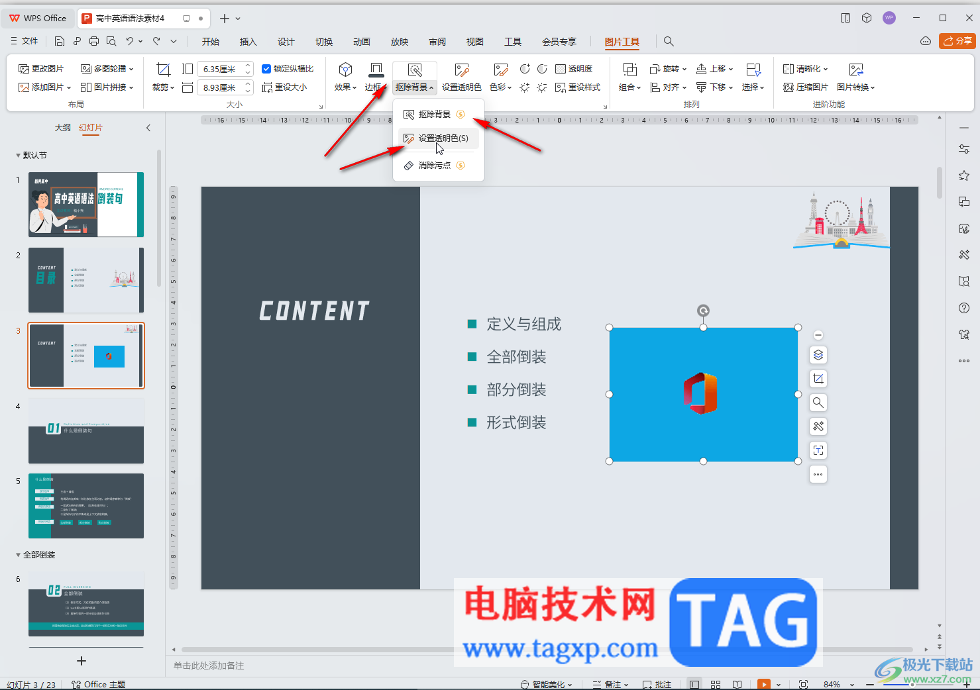This screenshot has width=980, height=690.
Task: Open the 文件 file menu
Action: (x=25, y=41)
